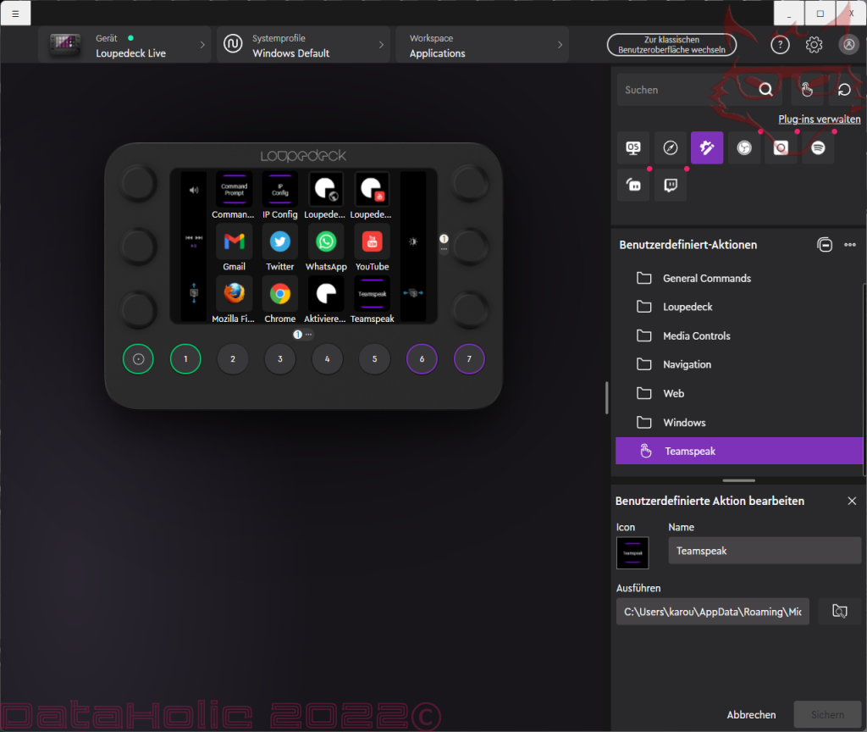Viewport: 867px width, 732px height.
Task: Select the Twitch plug-in icon
Action: click(671, 185)
